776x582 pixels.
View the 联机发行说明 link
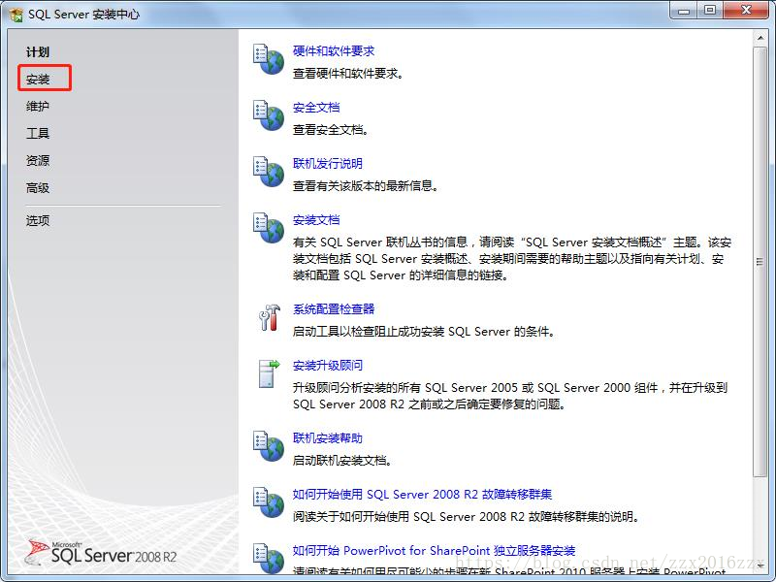click(x=328, y=163)
